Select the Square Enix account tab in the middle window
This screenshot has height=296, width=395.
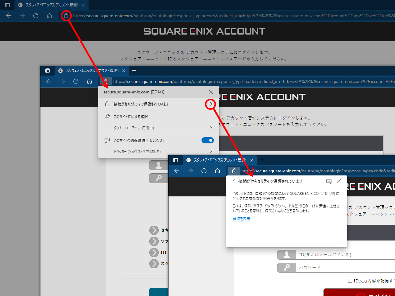[x=92, y=71]
